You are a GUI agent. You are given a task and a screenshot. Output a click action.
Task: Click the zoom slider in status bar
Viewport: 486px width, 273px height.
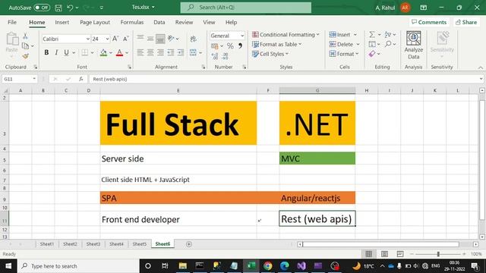[438, 254]
